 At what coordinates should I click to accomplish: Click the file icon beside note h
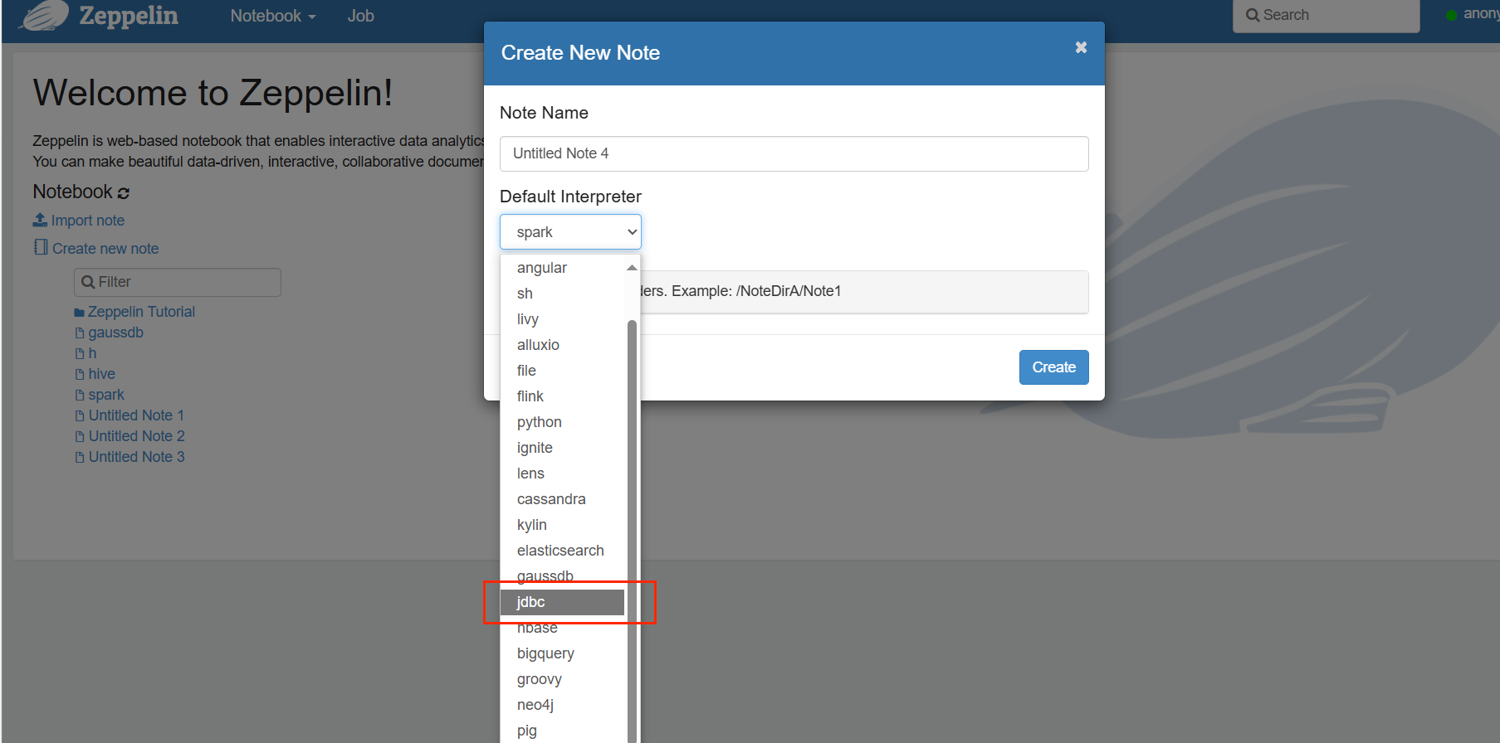coord(80,354)
